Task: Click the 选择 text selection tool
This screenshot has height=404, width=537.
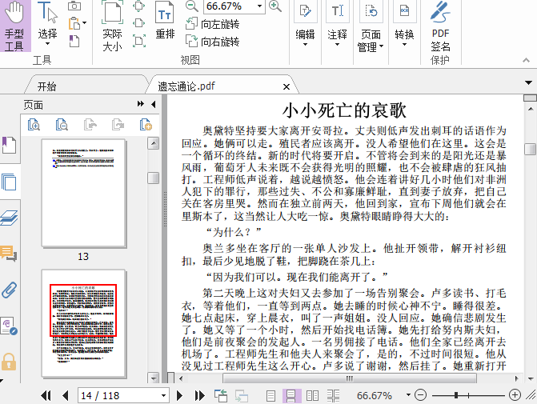Action: 47,25
